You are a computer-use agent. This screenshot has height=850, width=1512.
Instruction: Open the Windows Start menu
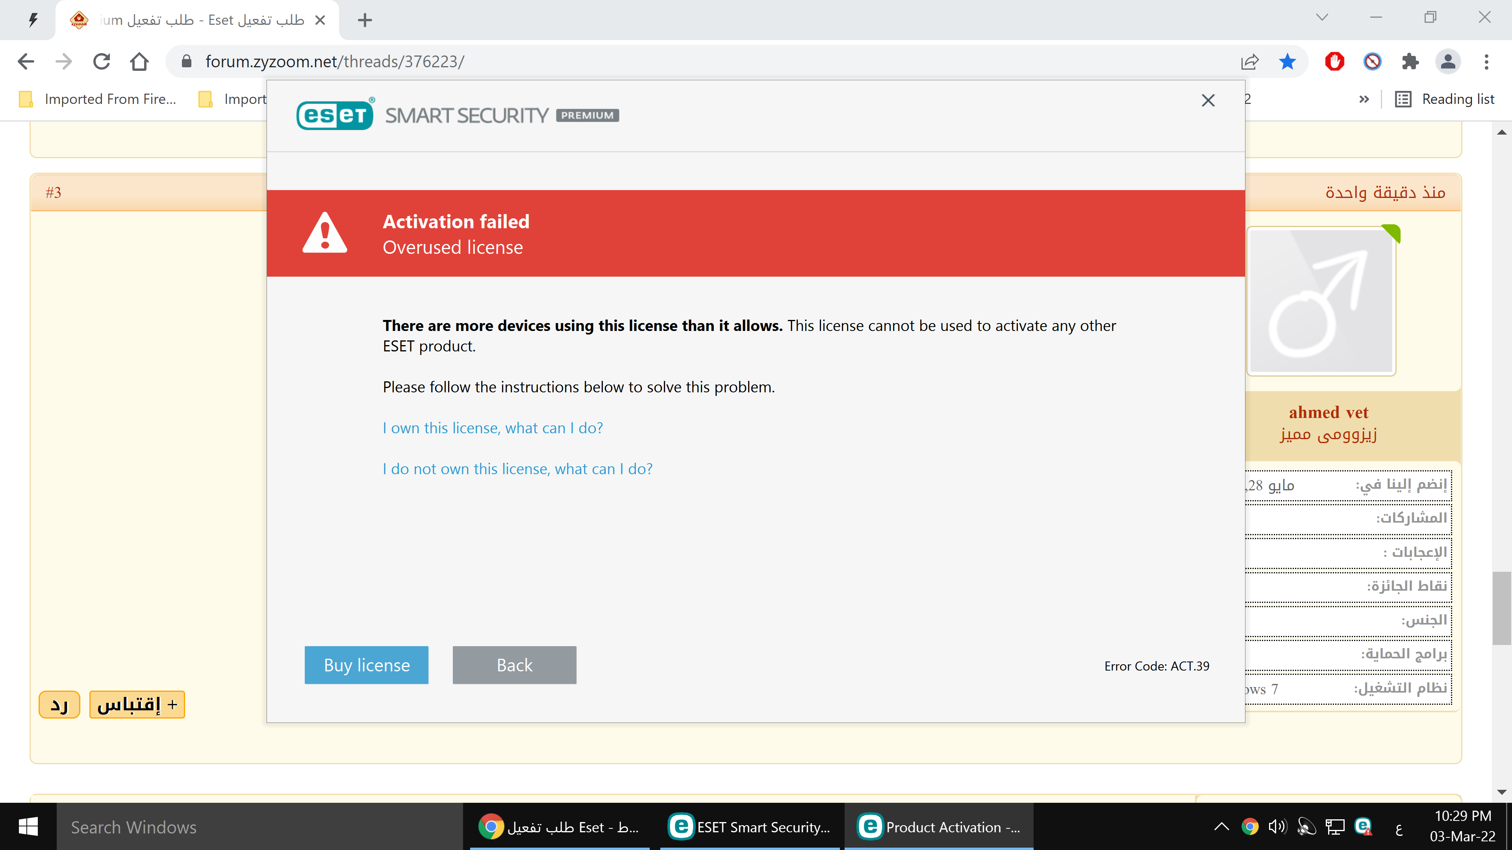[28, 826]
